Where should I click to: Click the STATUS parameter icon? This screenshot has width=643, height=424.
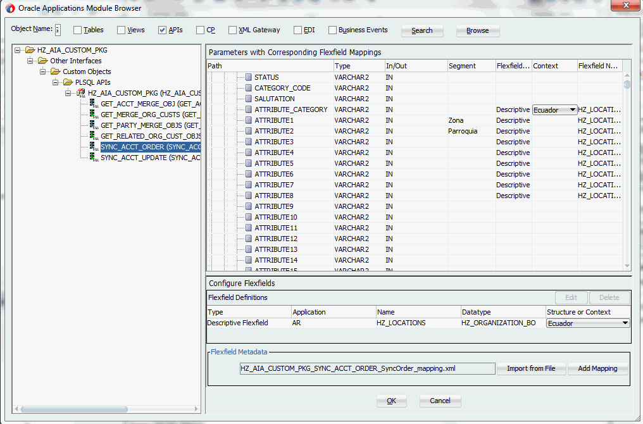coord(249,77)
